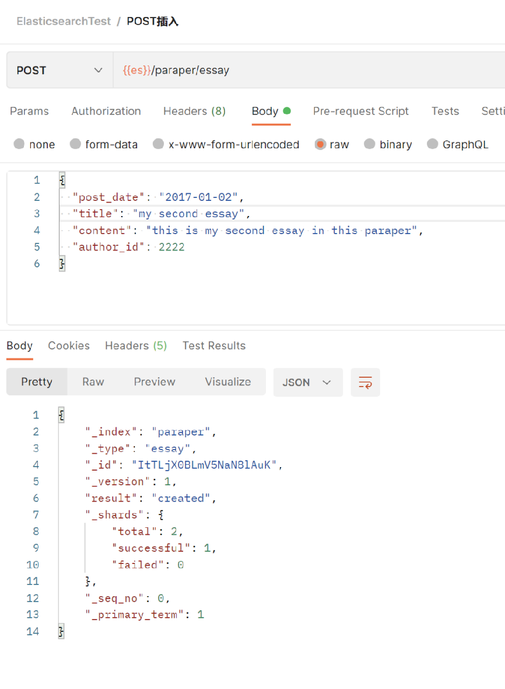View the response Headers (5) tab
Viewport: 505px width, 689px height.
136,346
